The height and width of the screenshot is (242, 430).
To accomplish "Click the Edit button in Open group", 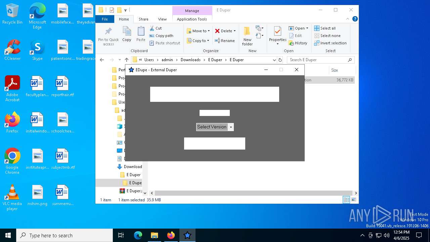I will pyautogui.click(x=295, y=36).
